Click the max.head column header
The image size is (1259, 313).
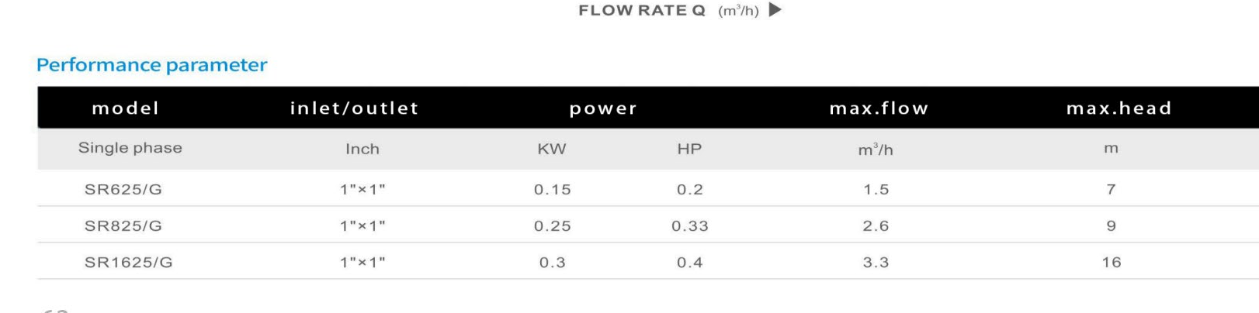coord(1119,108)
